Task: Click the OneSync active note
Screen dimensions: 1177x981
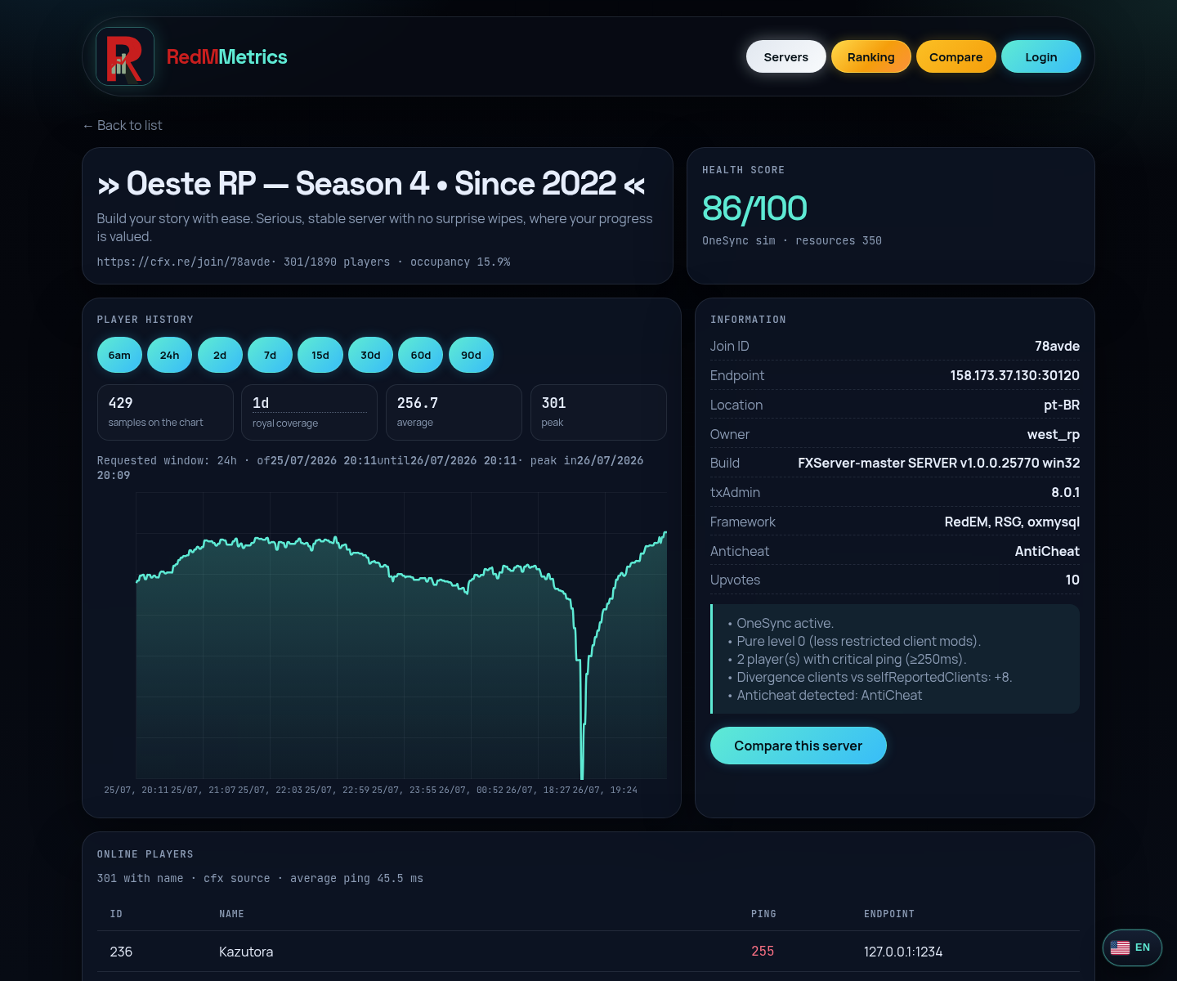Action: (x=781, y=623)
